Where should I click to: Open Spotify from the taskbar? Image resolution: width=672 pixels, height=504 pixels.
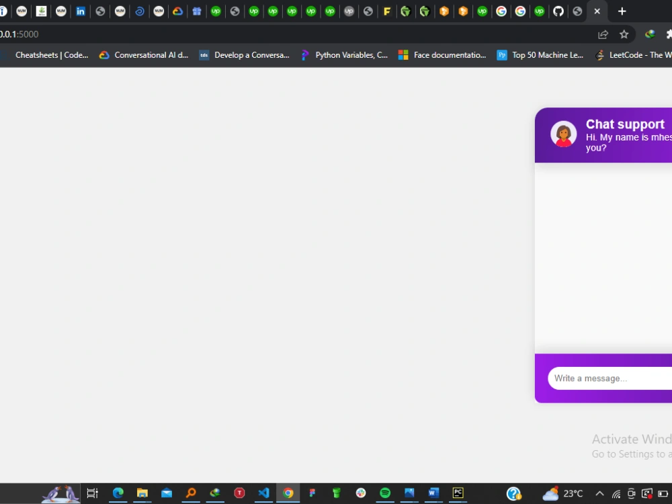click(385, 493)
